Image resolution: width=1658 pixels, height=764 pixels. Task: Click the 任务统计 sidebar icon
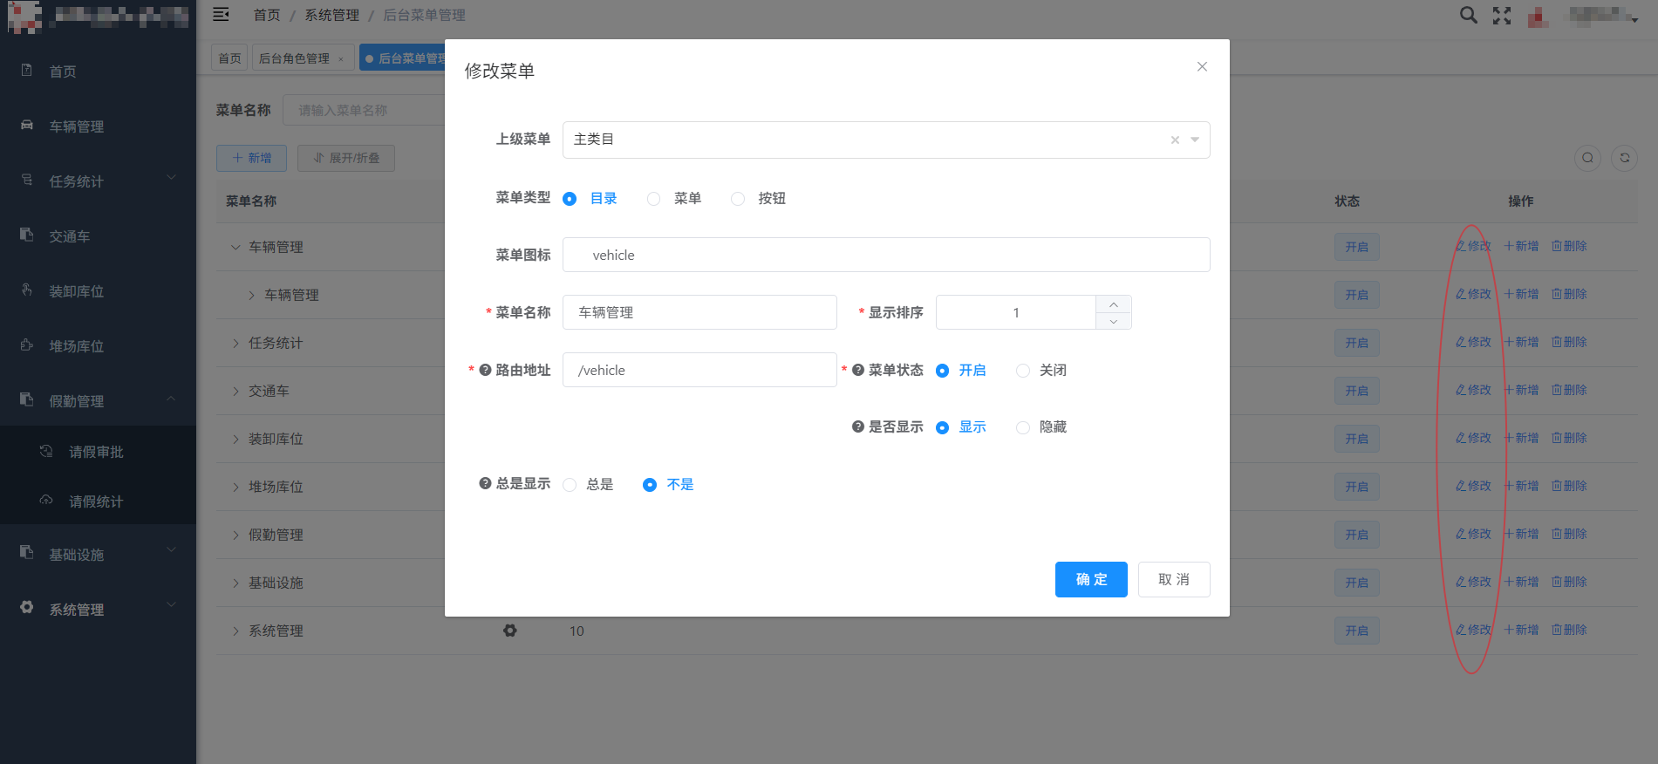click(27, 180)
